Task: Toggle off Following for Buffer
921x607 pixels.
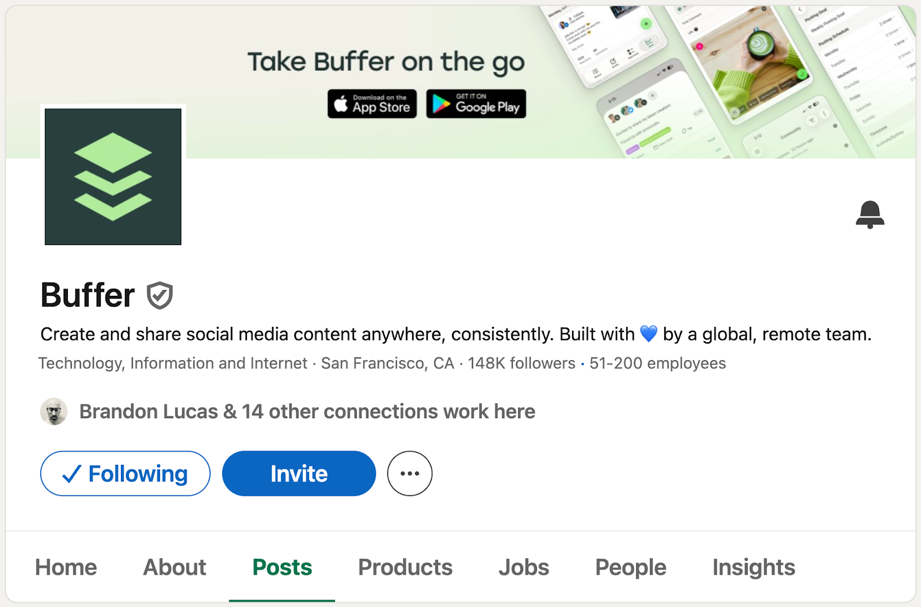Action: [x=124, y=474]
